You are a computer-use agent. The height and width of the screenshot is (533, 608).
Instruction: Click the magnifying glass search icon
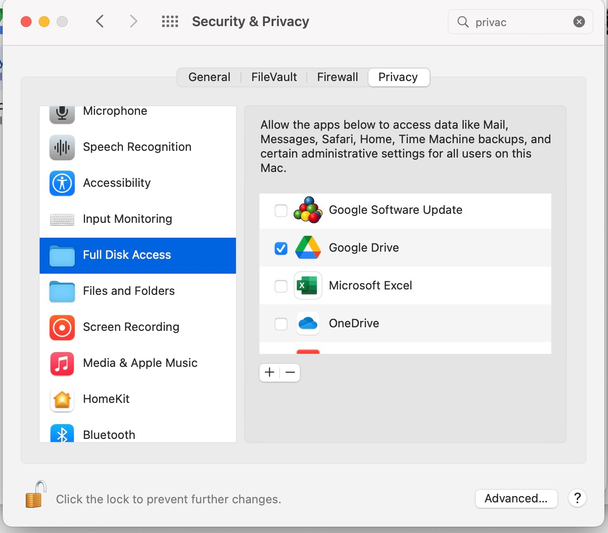point(463,22)
